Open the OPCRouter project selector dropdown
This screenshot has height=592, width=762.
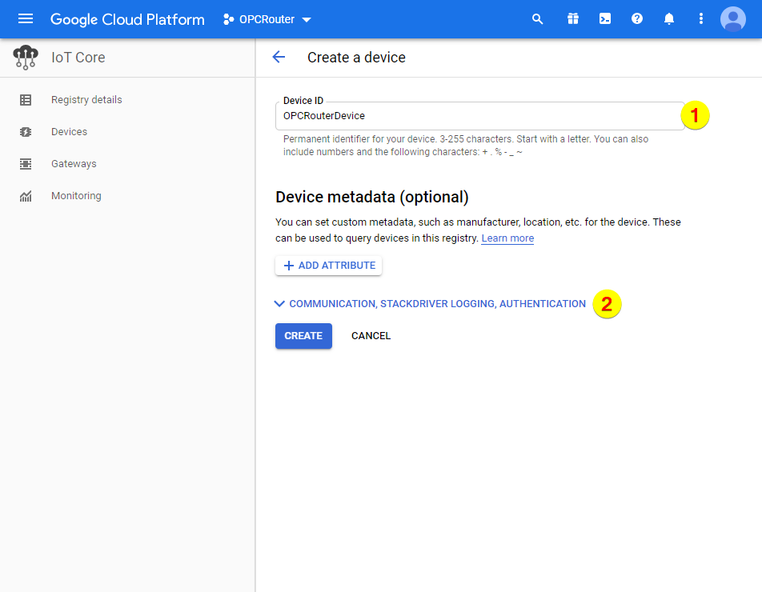click(x=267, y=19)
